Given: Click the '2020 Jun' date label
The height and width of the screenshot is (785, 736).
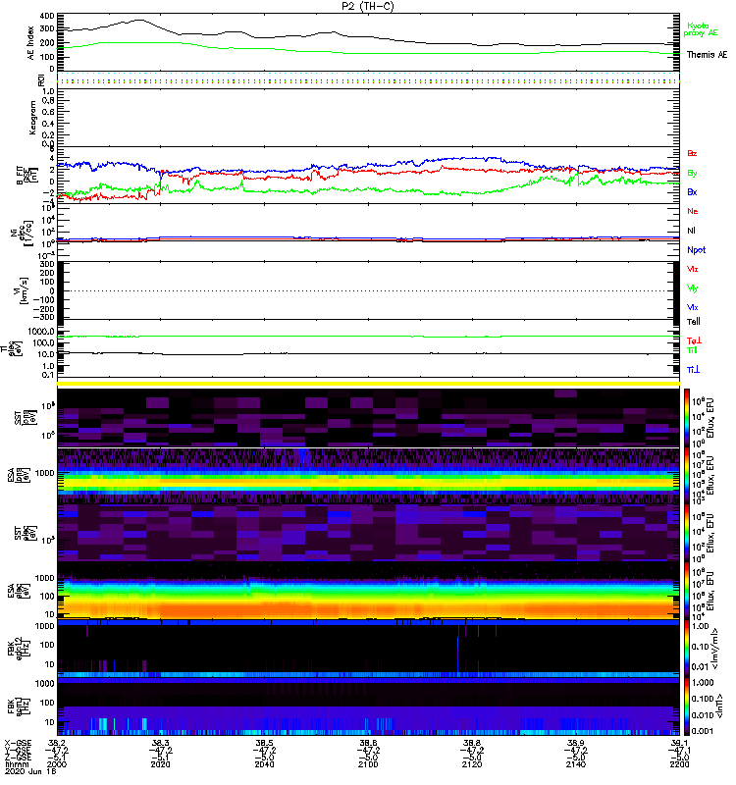Looking at the screenshot, I should click(x=24, y=771).
